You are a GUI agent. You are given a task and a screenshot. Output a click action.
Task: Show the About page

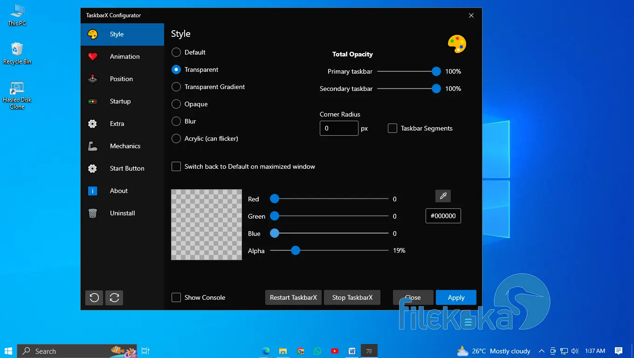(x=122, y=191)
